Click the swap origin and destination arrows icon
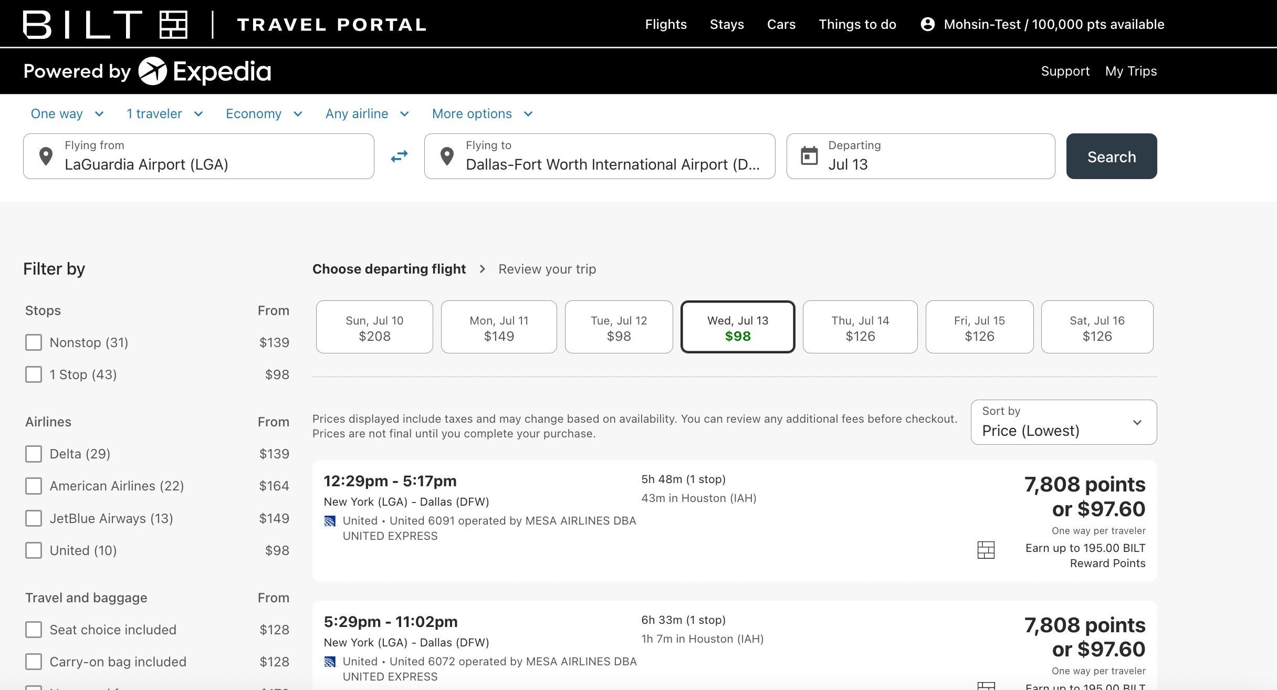 coord(399,156)
